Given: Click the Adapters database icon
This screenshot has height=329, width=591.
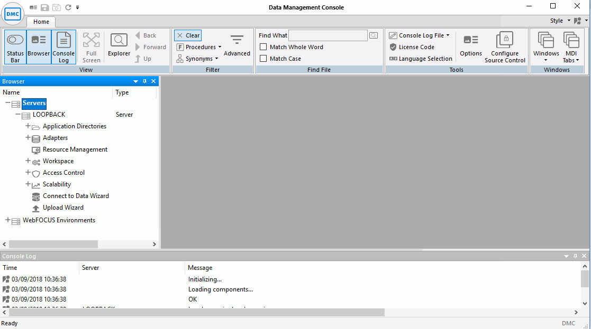Looking at the screenshot, I should [36, 139].
